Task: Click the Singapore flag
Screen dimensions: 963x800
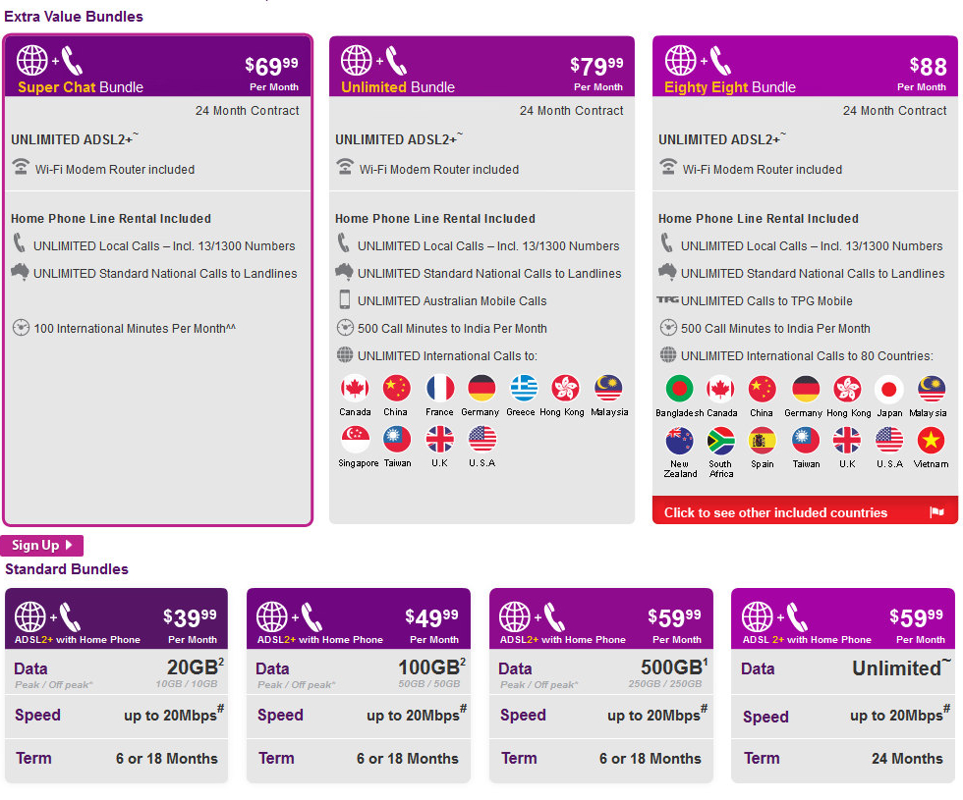Action: [x=355, y=440]
